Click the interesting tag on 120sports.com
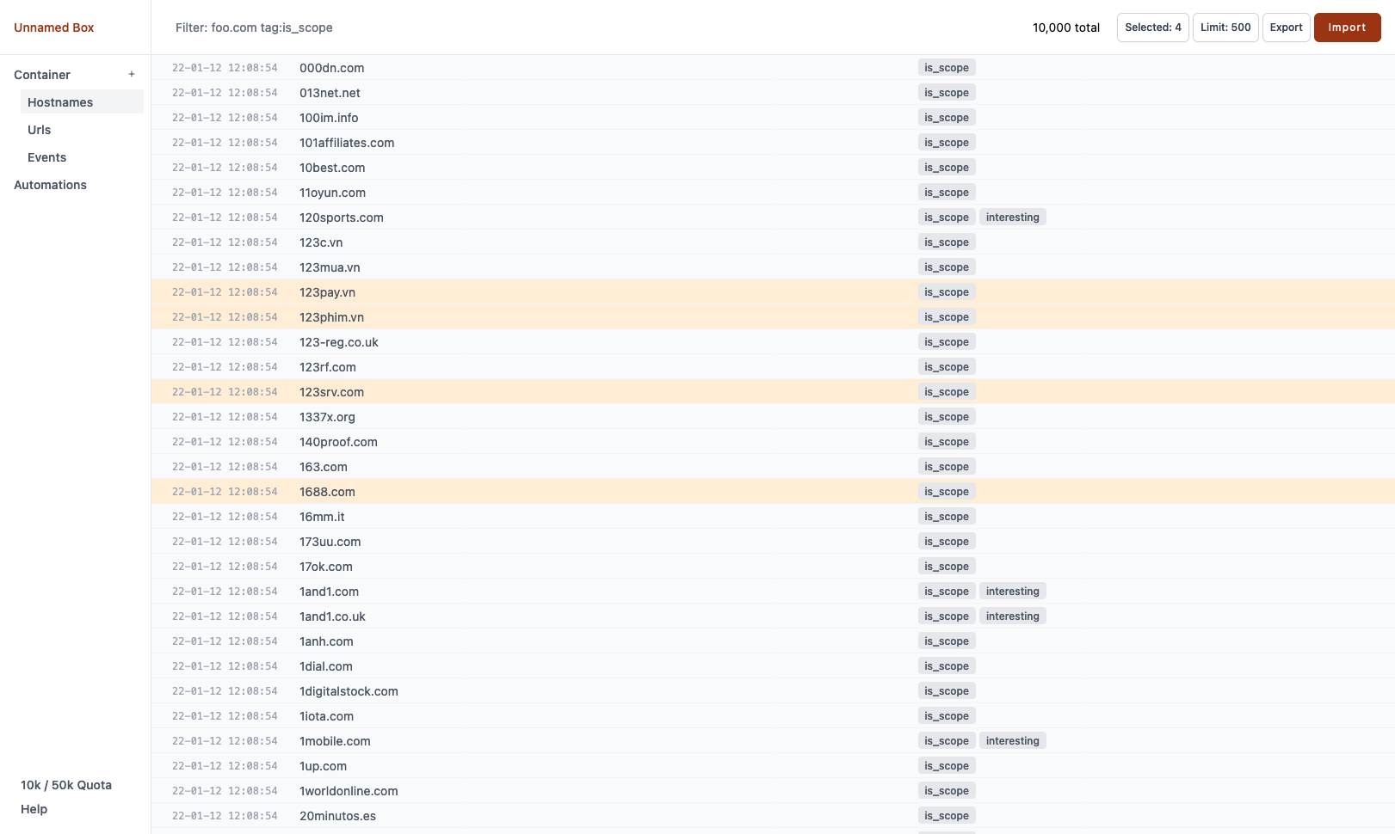This screenshot has width=1395, height=834. tap(1012, 218)
